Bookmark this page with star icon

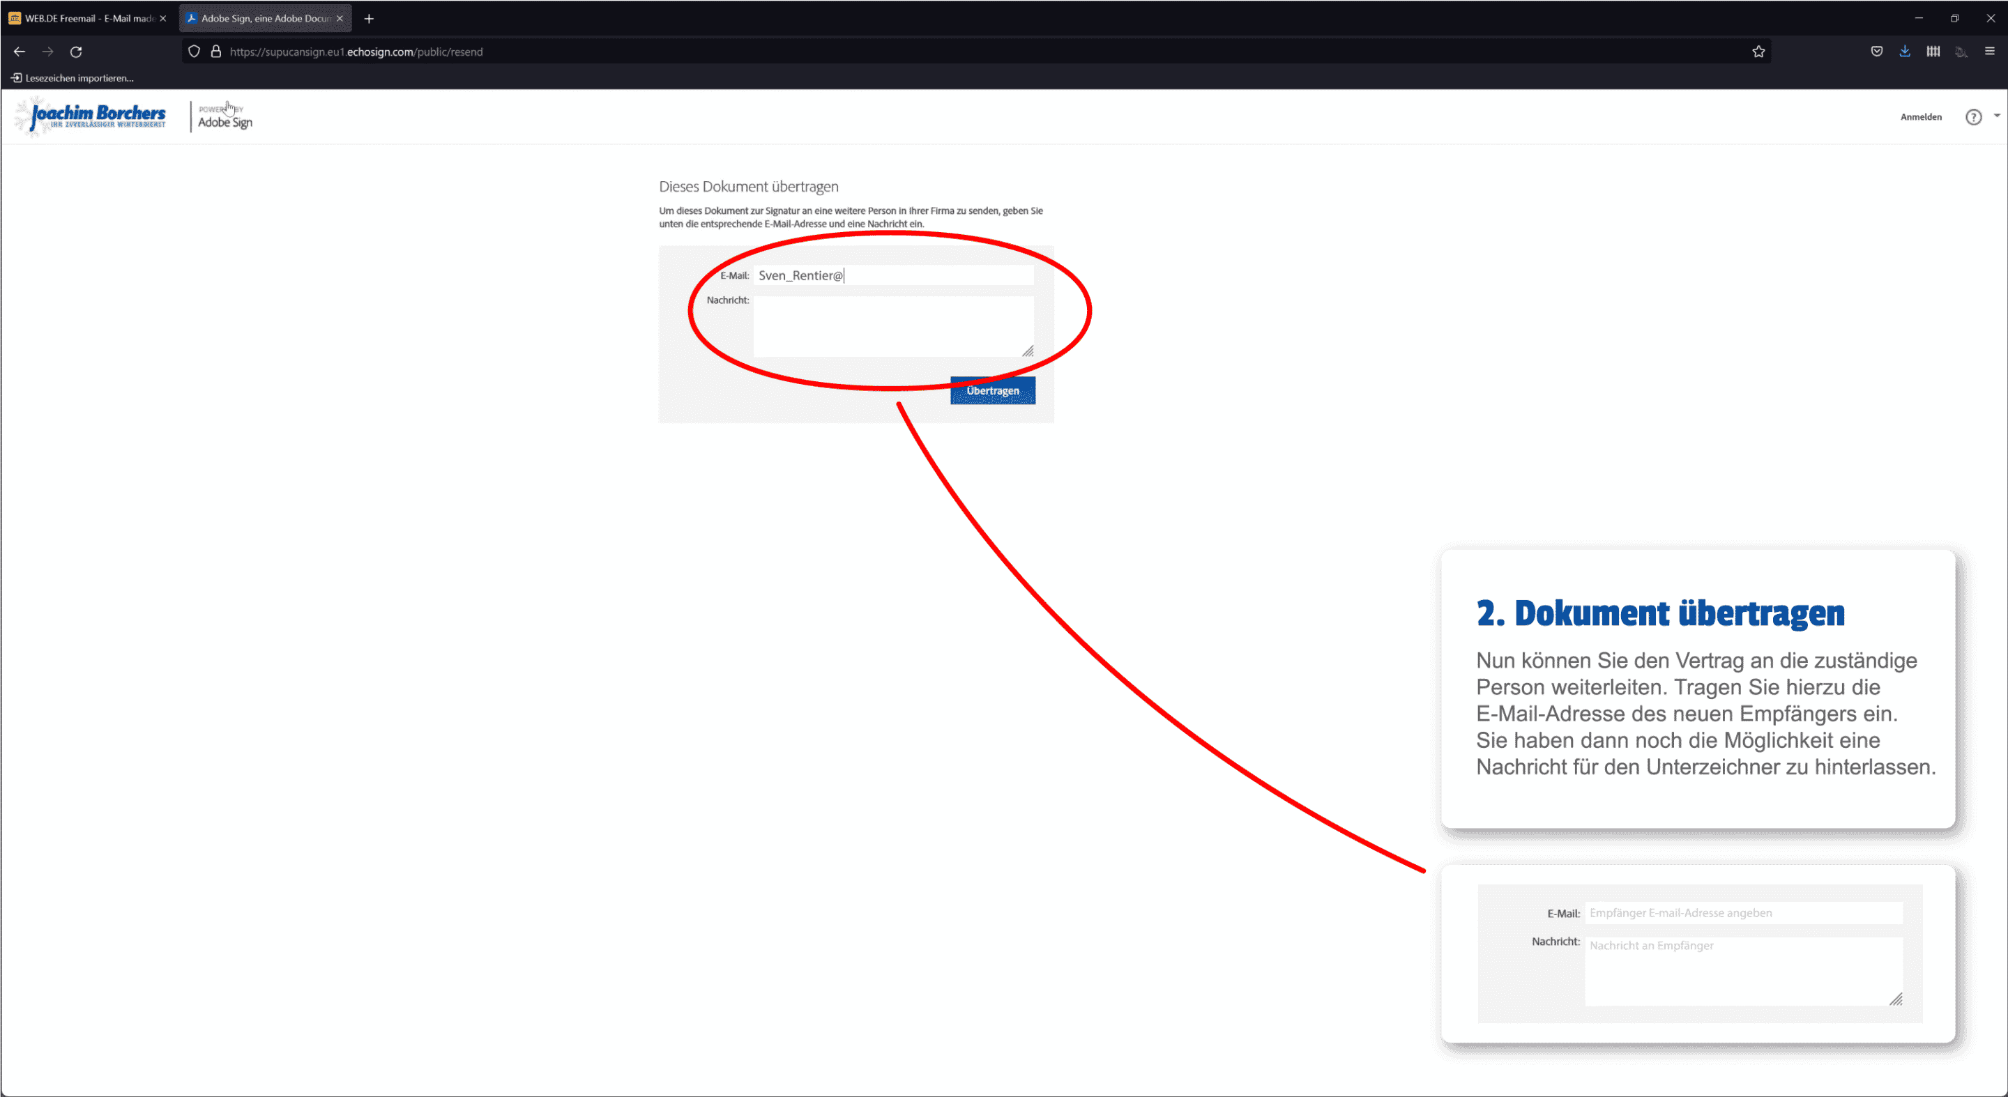pyautogui.click(x=1758, y=52)
